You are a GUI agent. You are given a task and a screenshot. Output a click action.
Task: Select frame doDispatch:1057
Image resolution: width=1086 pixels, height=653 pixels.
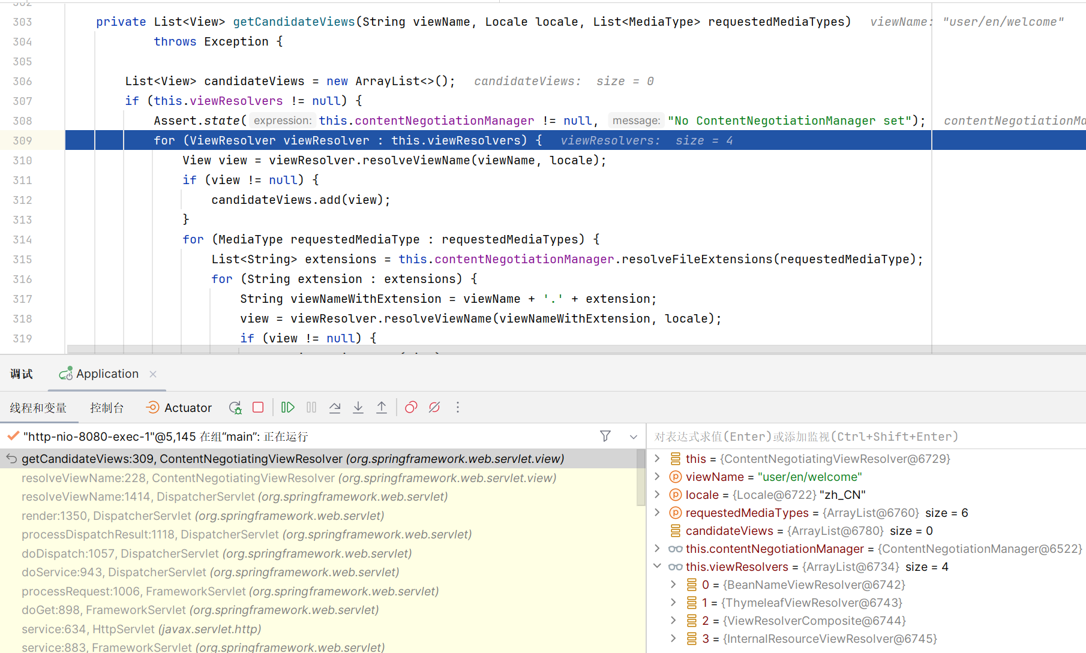[x=319, y=553]
